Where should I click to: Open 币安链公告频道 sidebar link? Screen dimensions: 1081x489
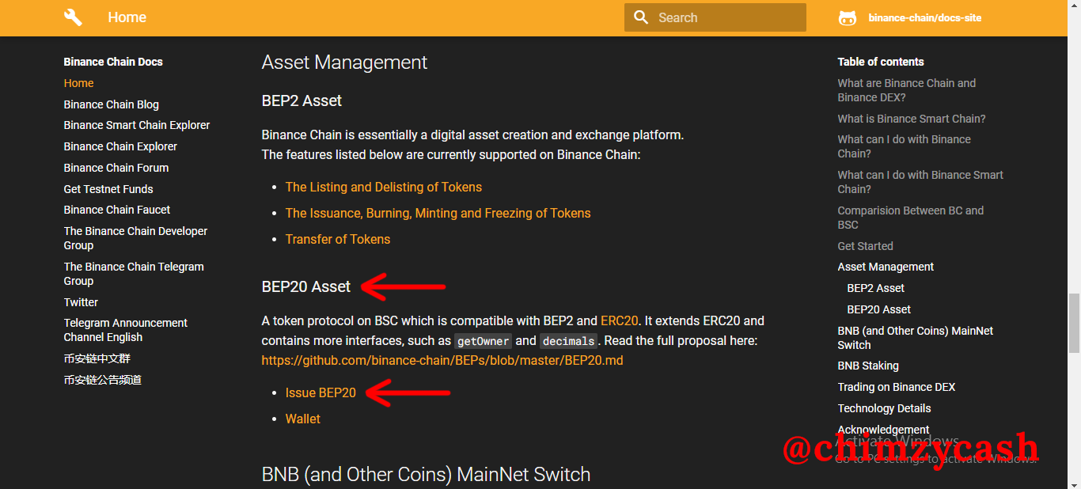[103, 380]
